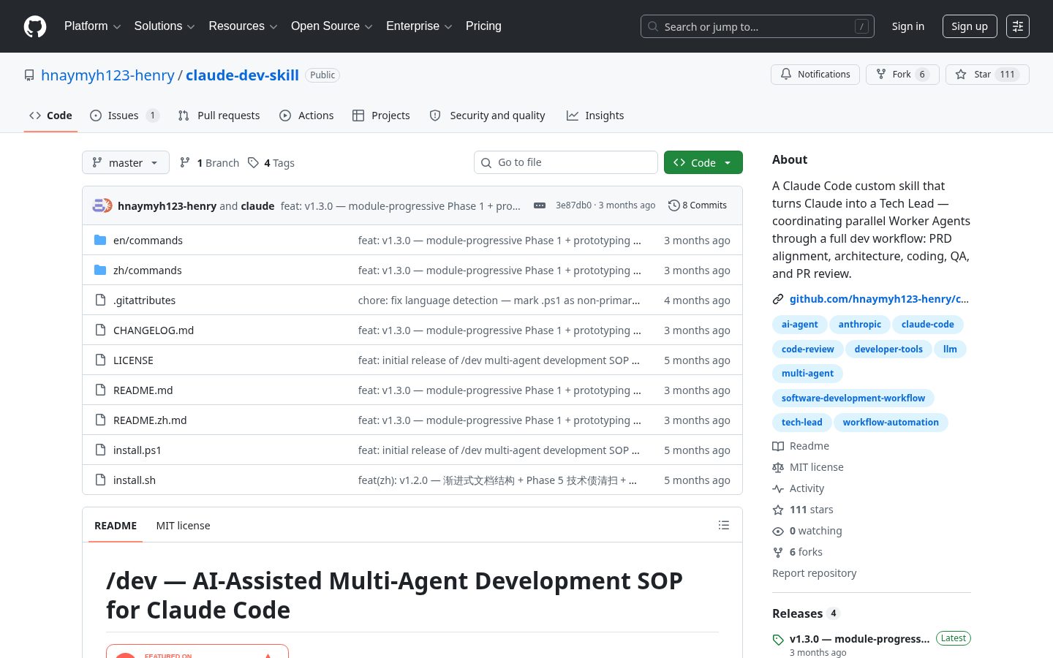Open the Pull requests tab
Screen dimensions: 1053x658
(x=219, y=116)
